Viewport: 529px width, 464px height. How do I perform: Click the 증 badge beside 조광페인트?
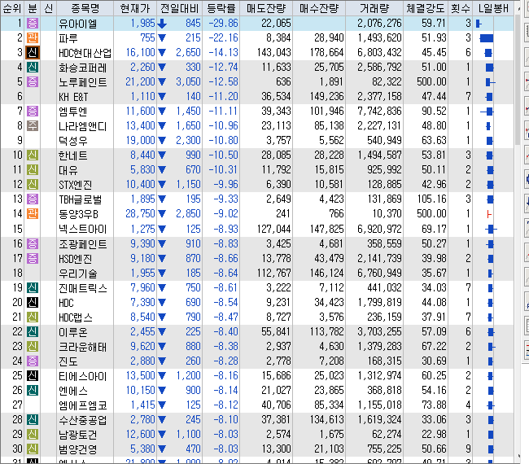pos(33,243)
